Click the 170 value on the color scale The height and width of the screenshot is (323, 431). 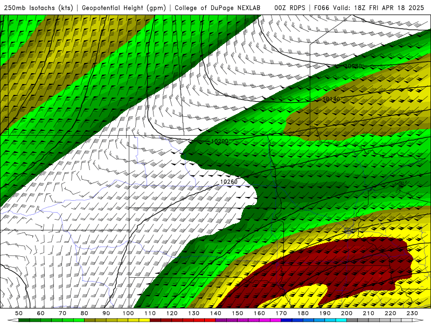[281, 313]
